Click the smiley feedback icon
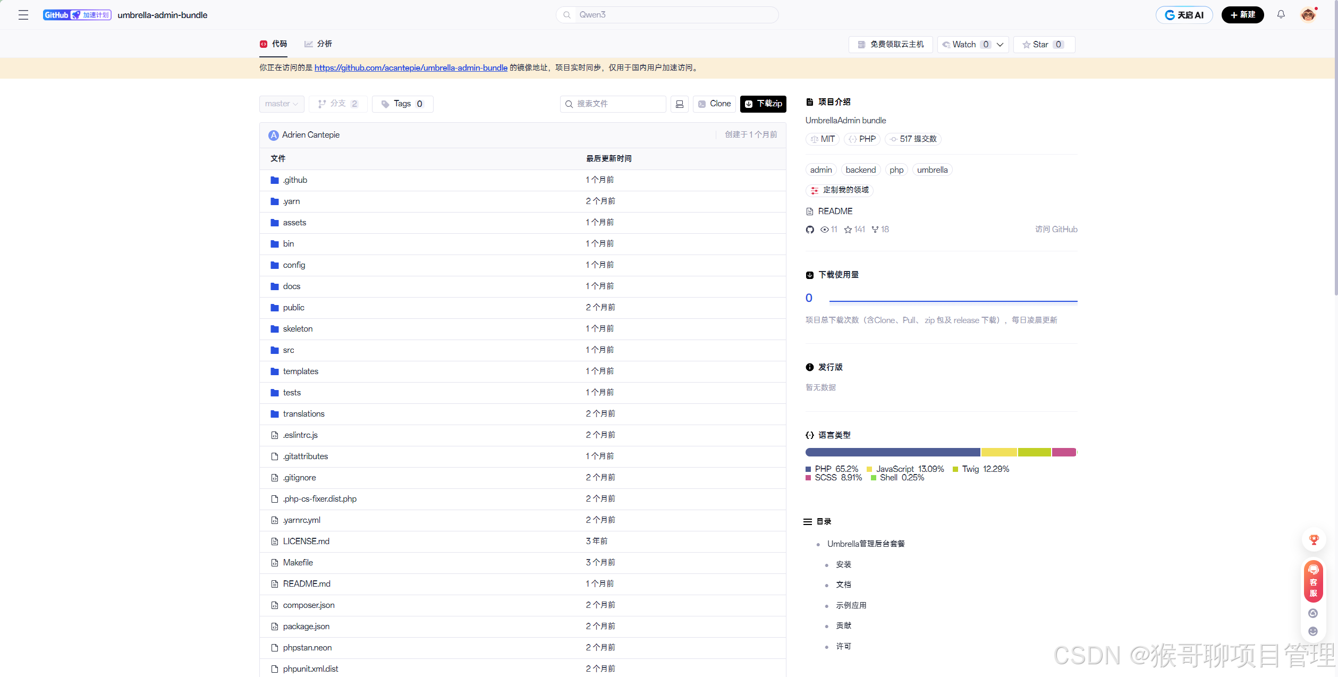This screenshot has height=677, width=1338. (1313, 631)
